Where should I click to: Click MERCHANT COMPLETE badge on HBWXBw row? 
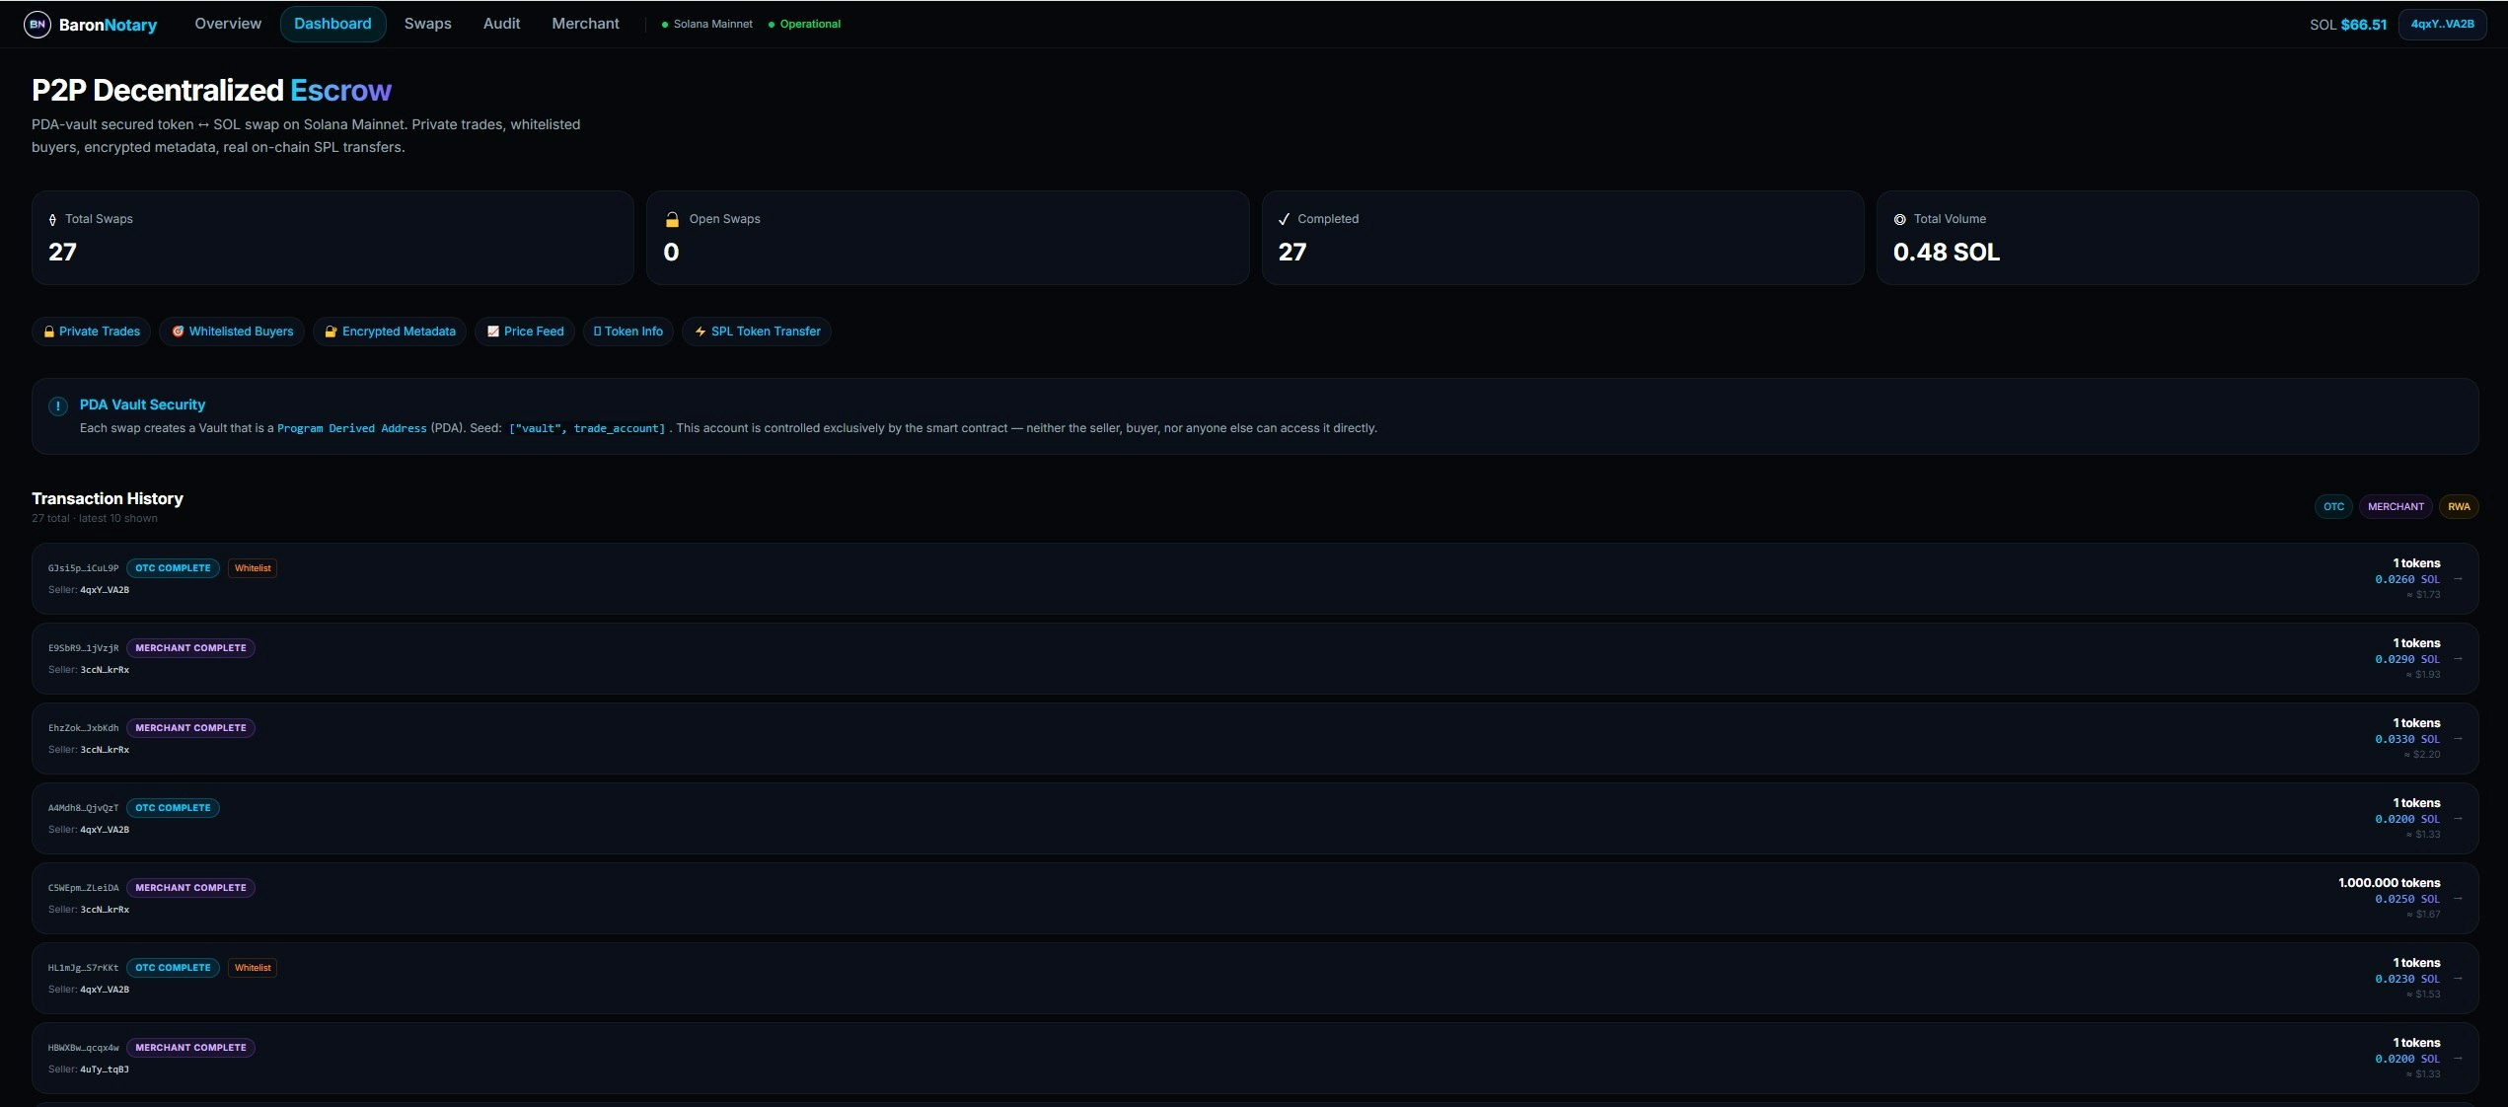coord(190,1048)
